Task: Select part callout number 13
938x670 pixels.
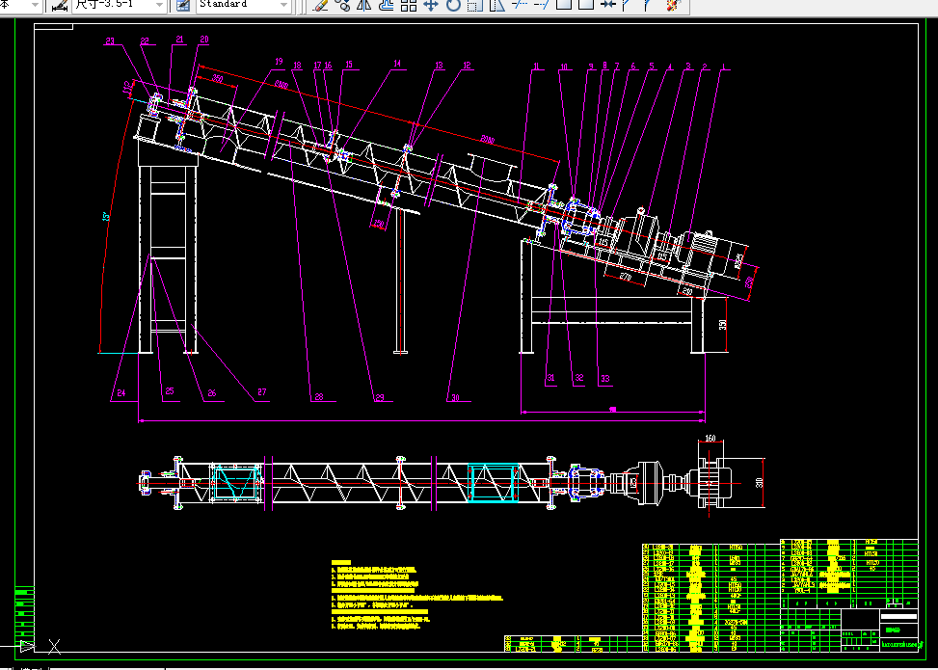Action: click(440, 66)
